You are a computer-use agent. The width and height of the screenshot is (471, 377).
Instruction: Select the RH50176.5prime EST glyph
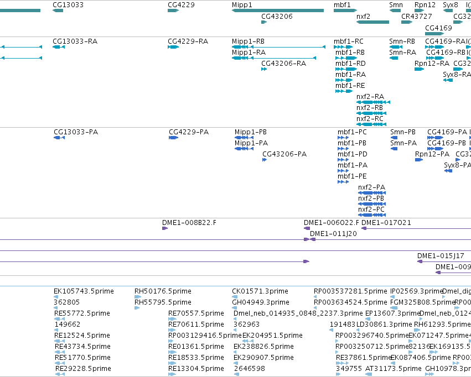pos(138,297)
